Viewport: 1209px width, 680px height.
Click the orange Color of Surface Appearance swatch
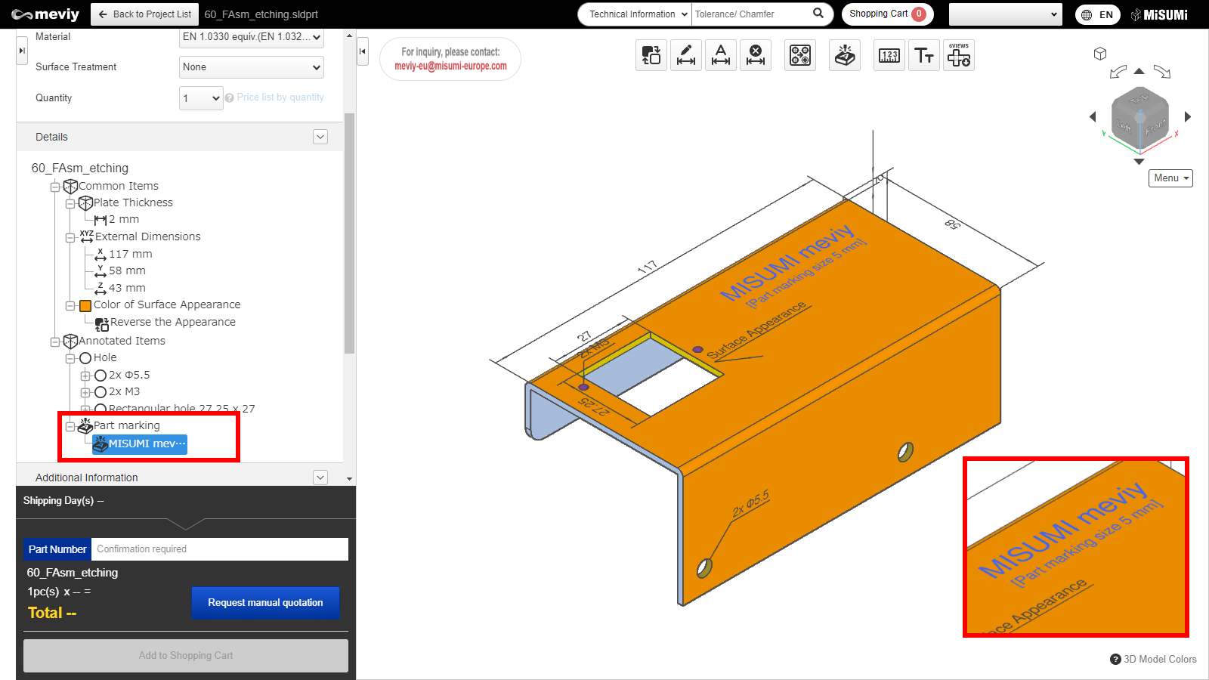[x=85, y=306]
